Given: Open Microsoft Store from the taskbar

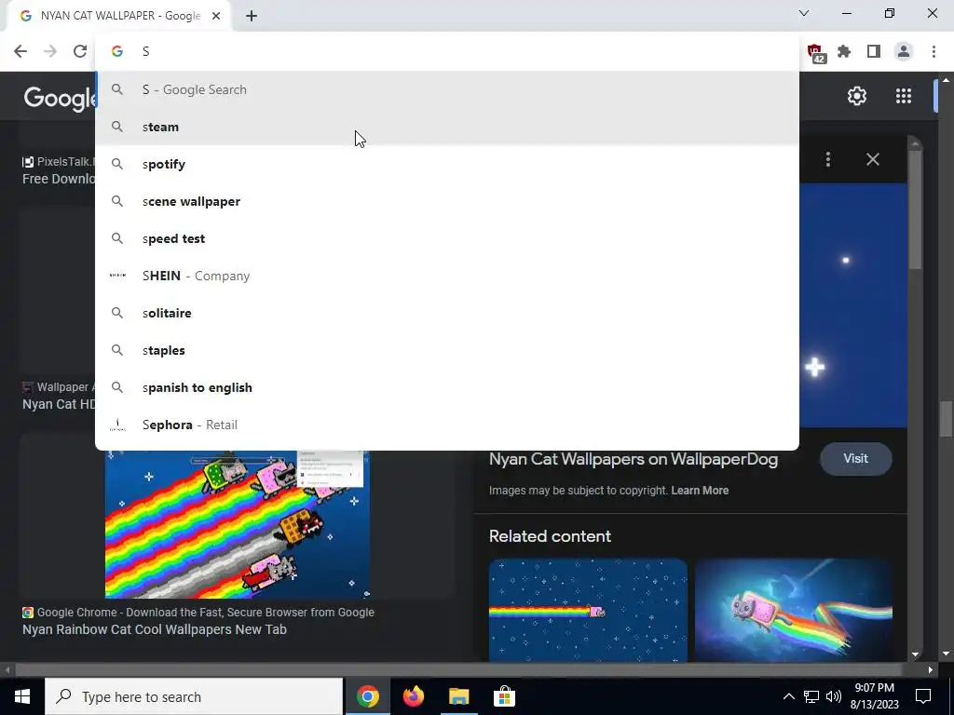Looking at the screenshot, I should pos(504,696).
